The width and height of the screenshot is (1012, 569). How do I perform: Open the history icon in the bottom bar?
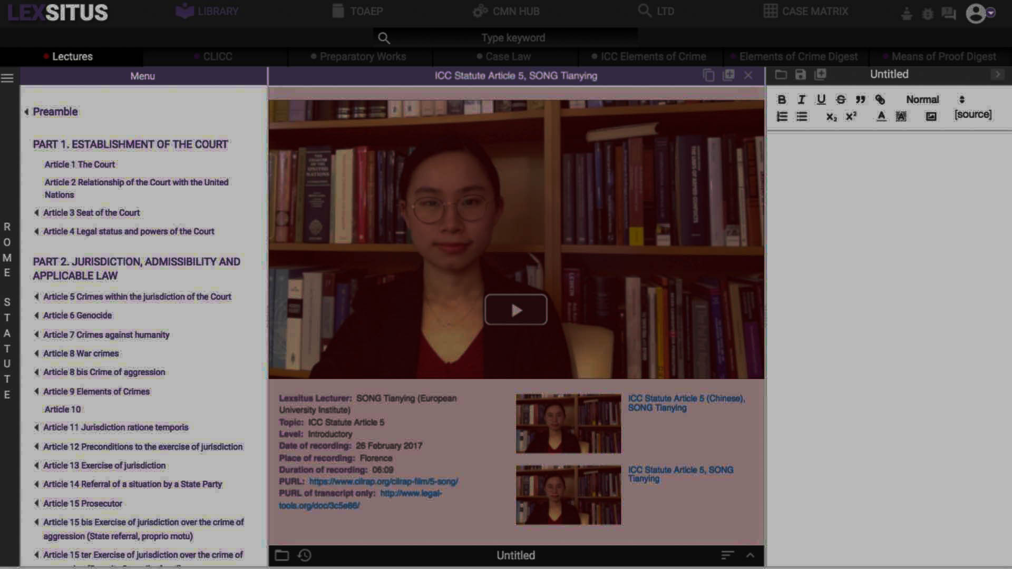tap(305, 555)
